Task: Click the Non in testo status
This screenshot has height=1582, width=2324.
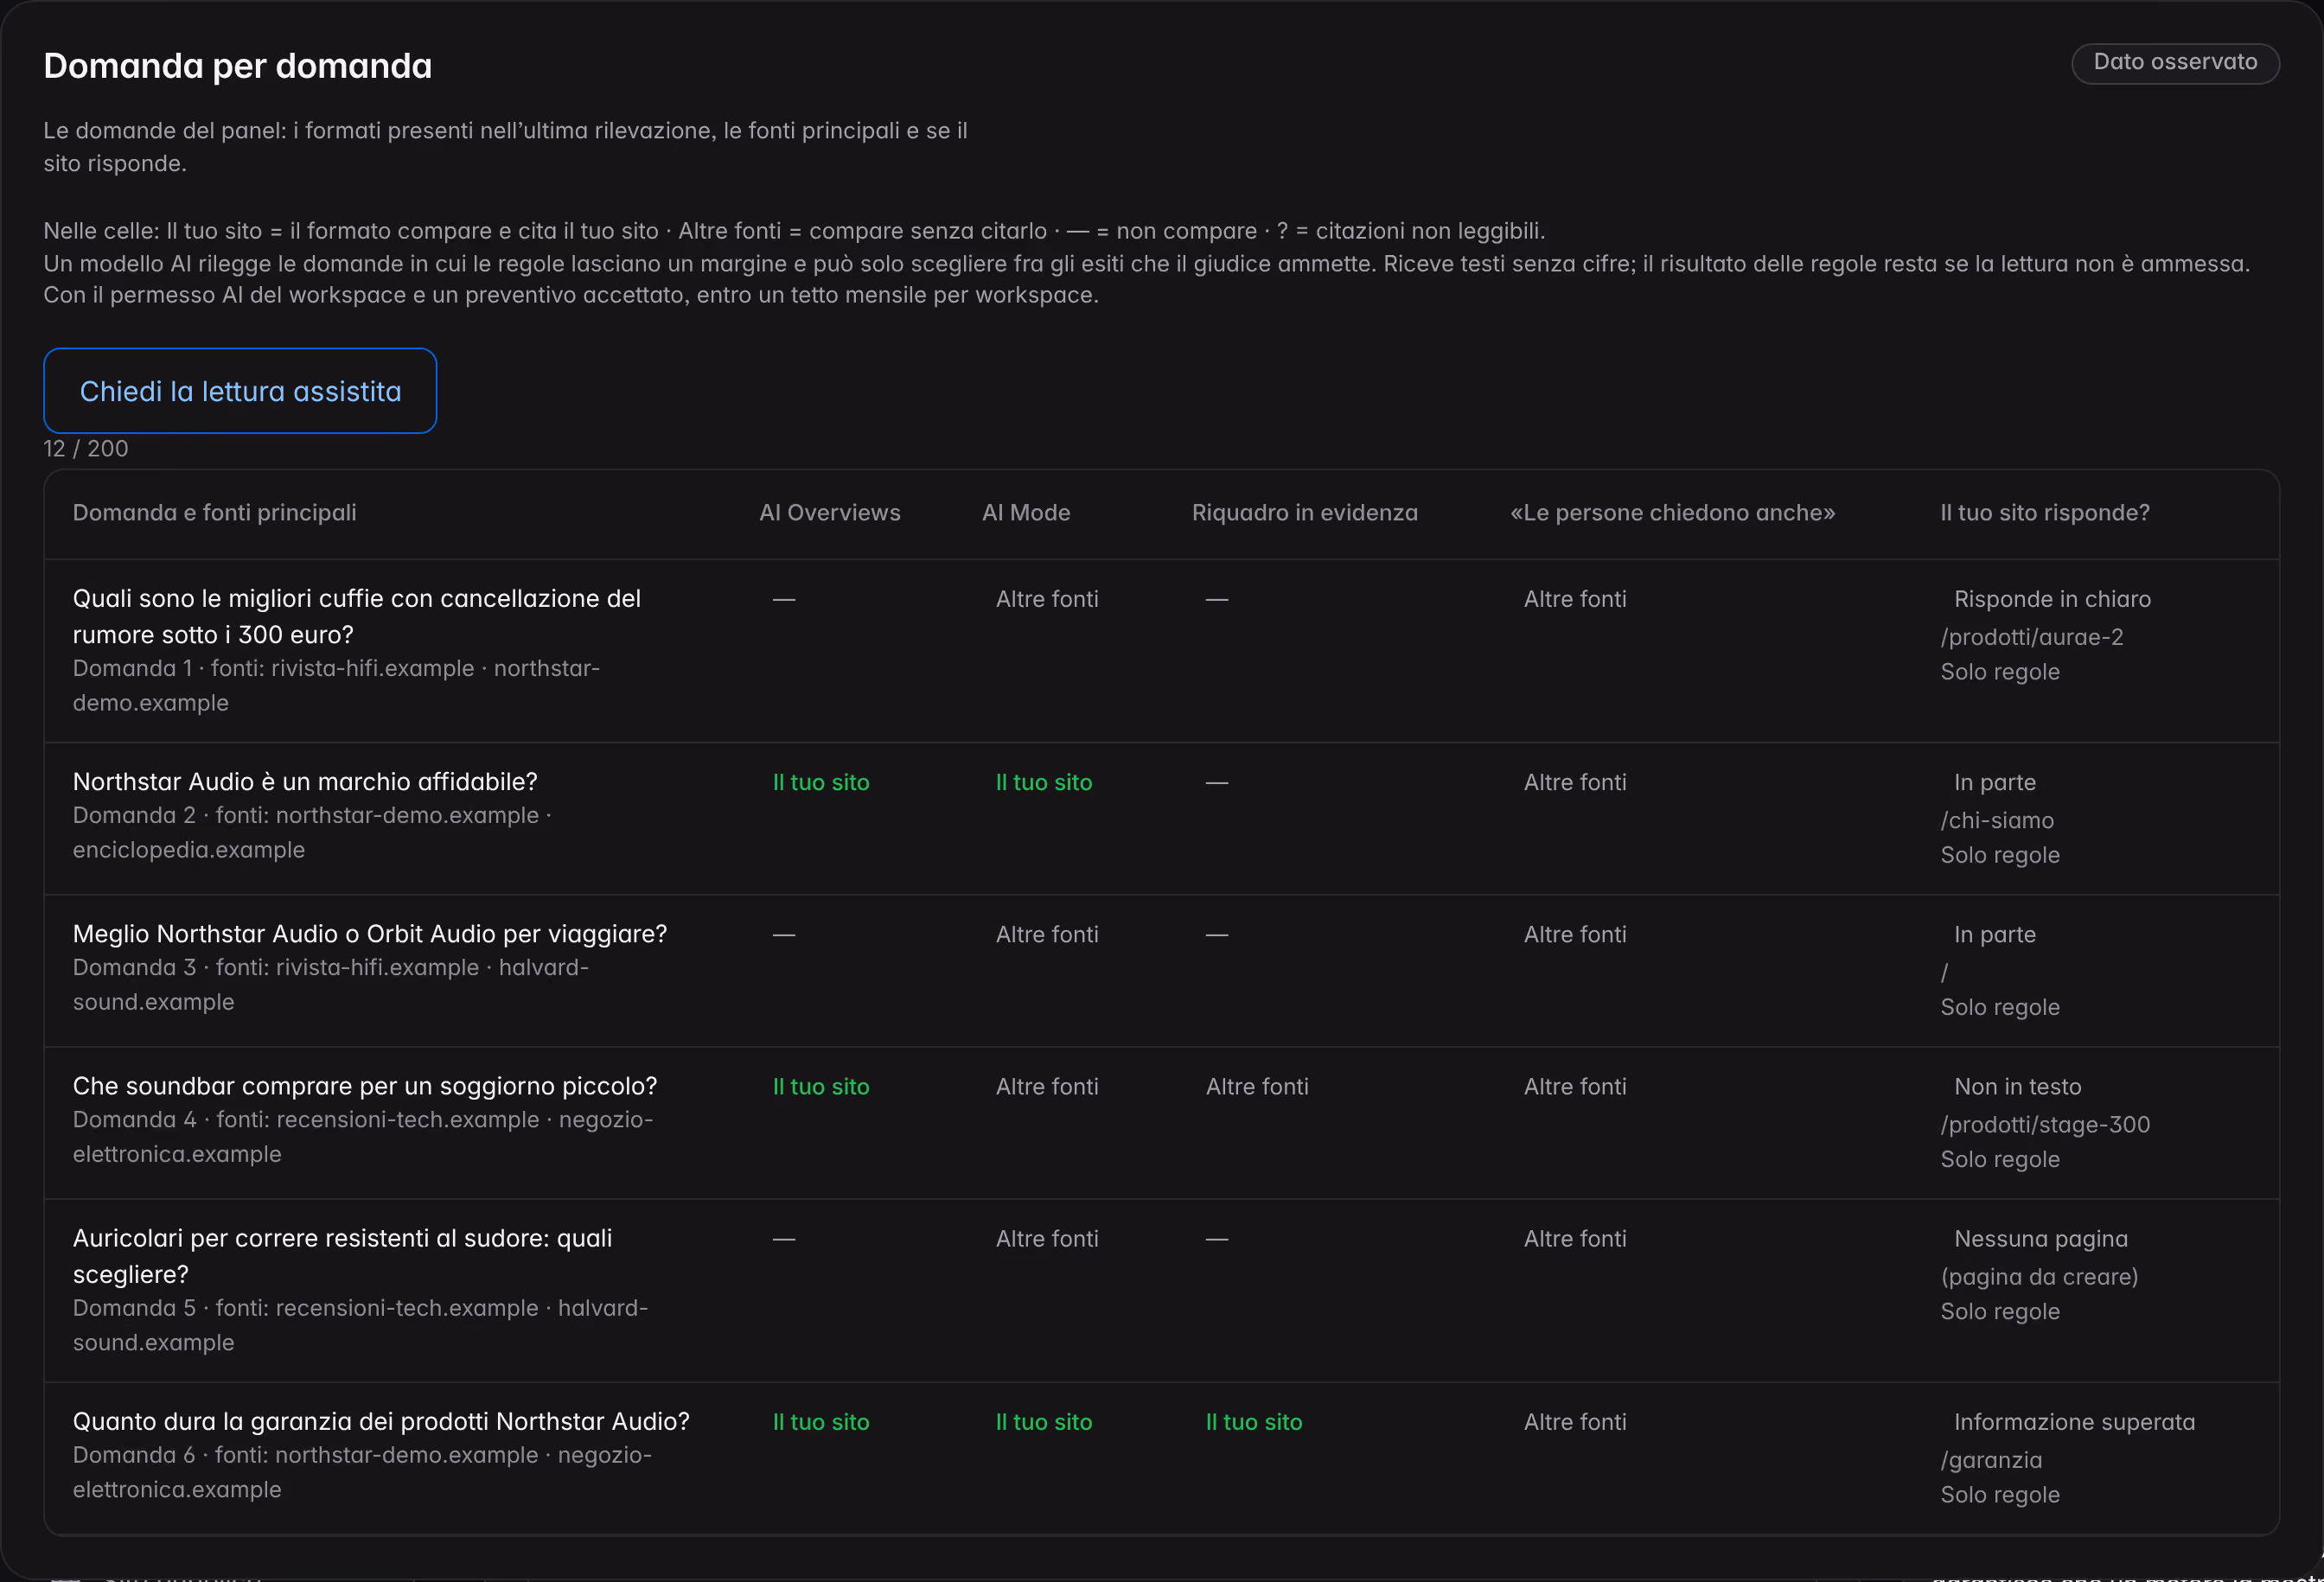Action: 2017,1086
